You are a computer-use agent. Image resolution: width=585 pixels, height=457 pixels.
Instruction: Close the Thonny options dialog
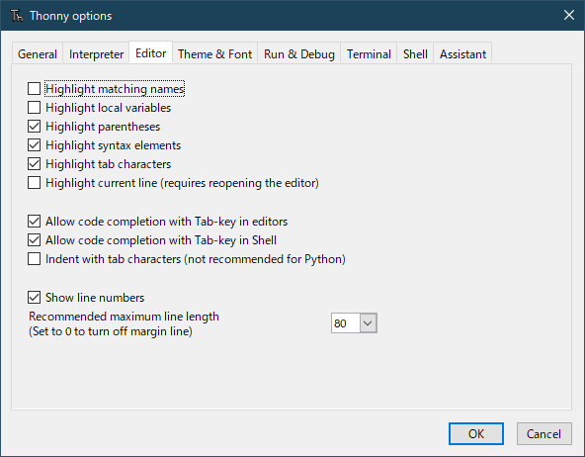click(x=568, y=15)
